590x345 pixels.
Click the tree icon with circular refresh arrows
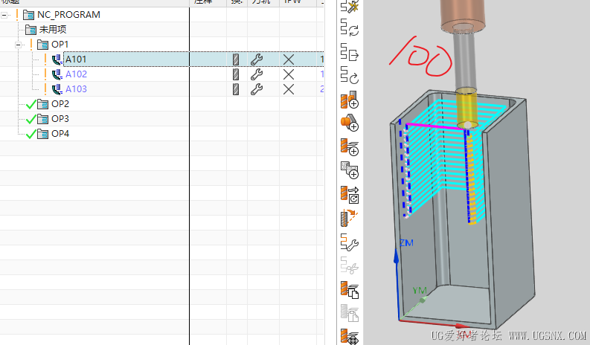[x=349, y=30]
